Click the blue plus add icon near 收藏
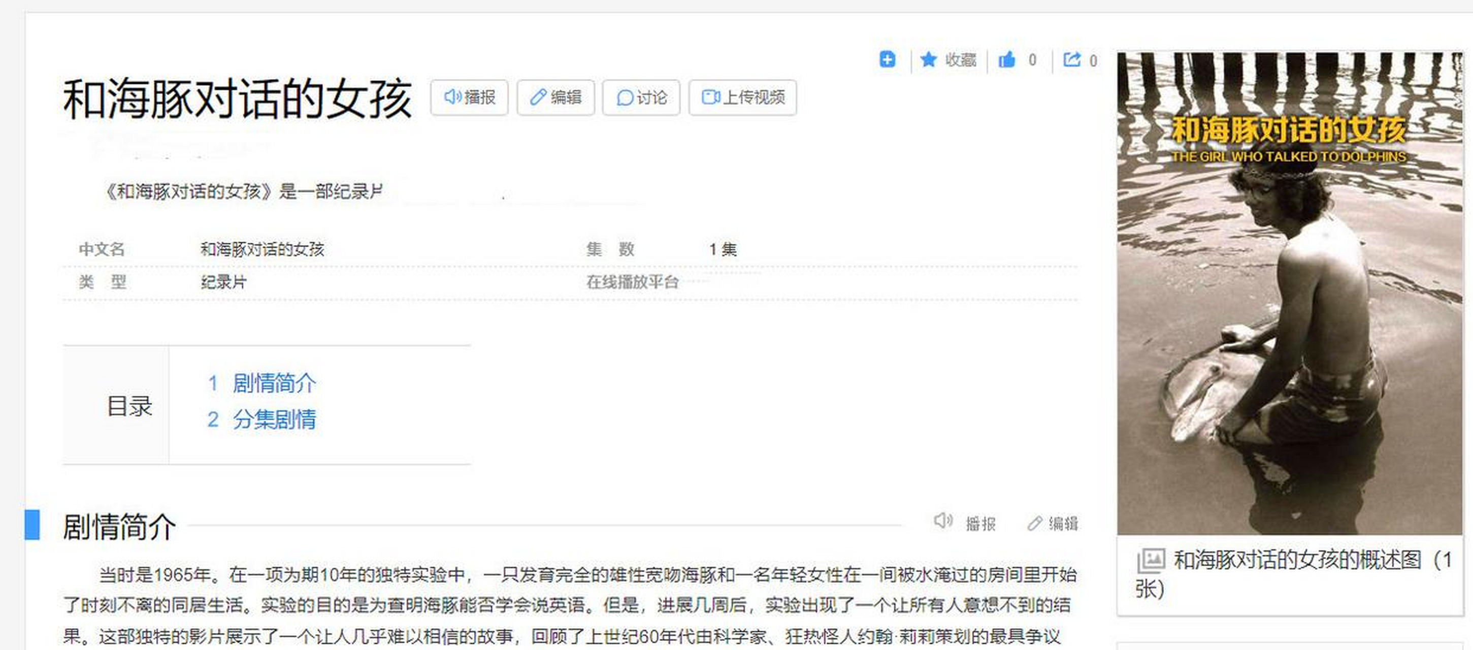 (x=887, y=59)
